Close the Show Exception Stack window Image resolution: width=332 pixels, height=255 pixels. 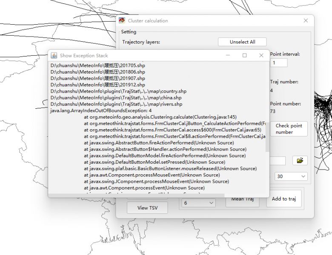coord(261,55)
